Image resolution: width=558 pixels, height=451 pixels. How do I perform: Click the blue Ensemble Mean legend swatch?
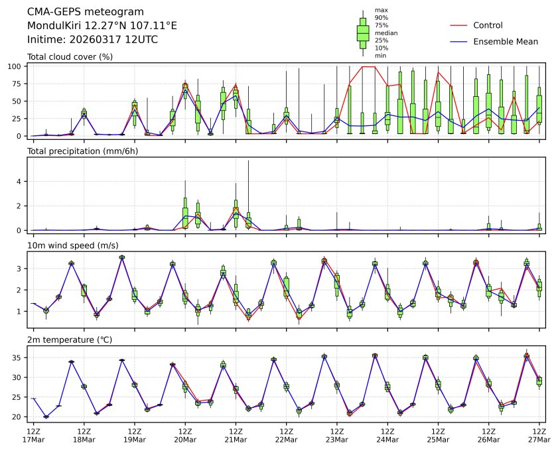pyautogui.click(x=459, y=42)
